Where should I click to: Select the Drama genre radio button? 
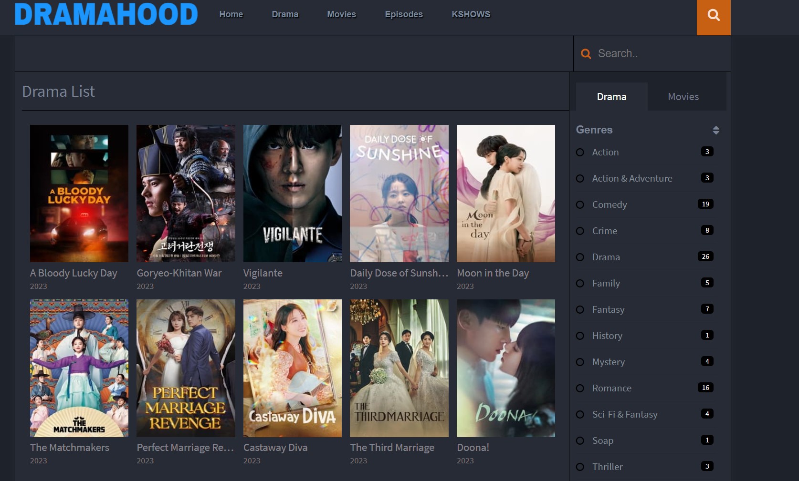[x=580, y=257]
